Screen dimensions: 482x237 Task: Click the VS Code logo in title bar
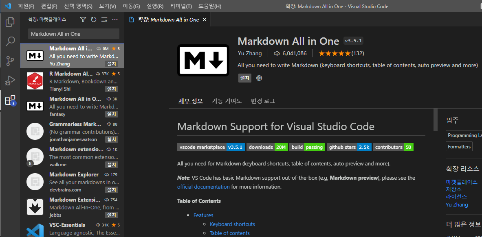pyautogui.click(x=7, y=6)
